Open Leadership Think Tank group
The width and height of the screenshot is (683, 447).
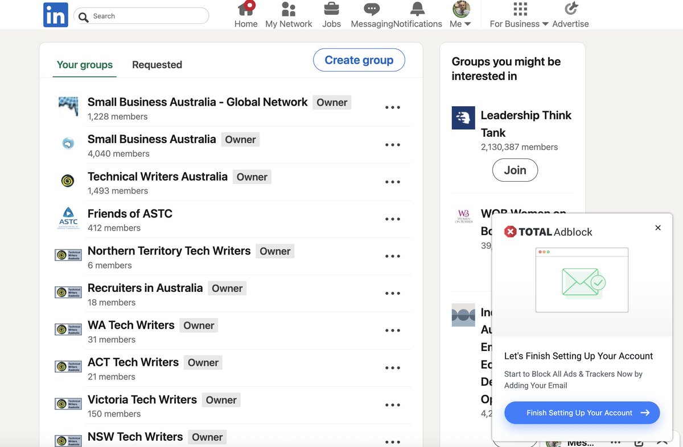tap(526, 124)
